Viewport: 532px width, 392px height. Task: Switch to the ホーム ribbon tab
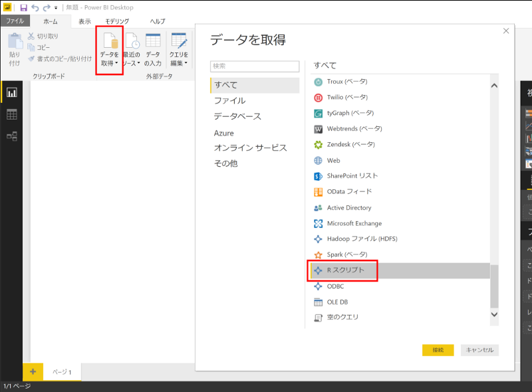[51, 21]
